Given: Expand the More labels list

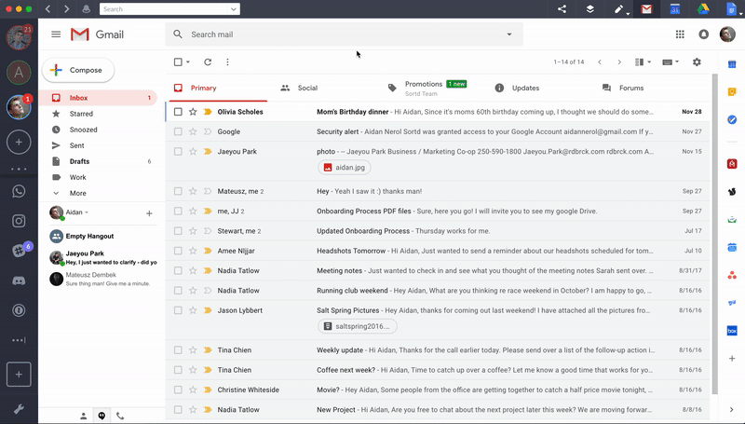Looking at the screenshot, I should tap(77, 193).
